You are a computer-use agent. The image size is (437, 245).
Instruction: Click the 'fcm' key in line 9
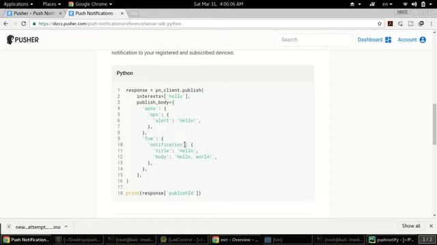[x=149, y=139]
